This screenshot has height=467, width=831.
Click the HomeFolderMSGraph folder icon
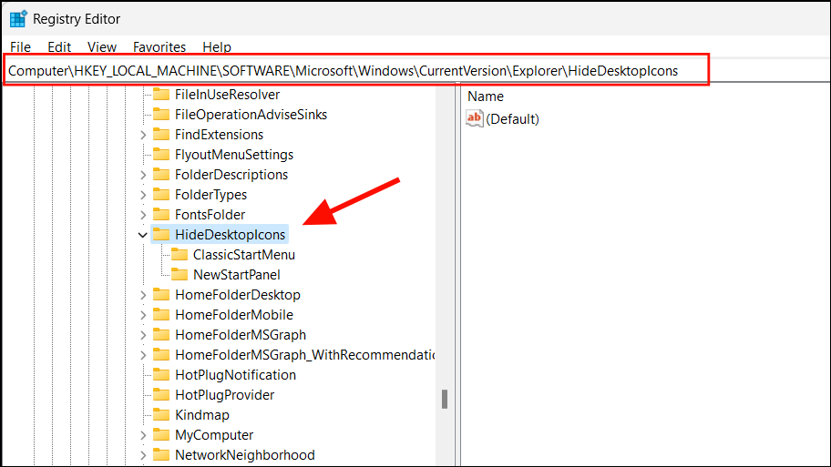161,335
